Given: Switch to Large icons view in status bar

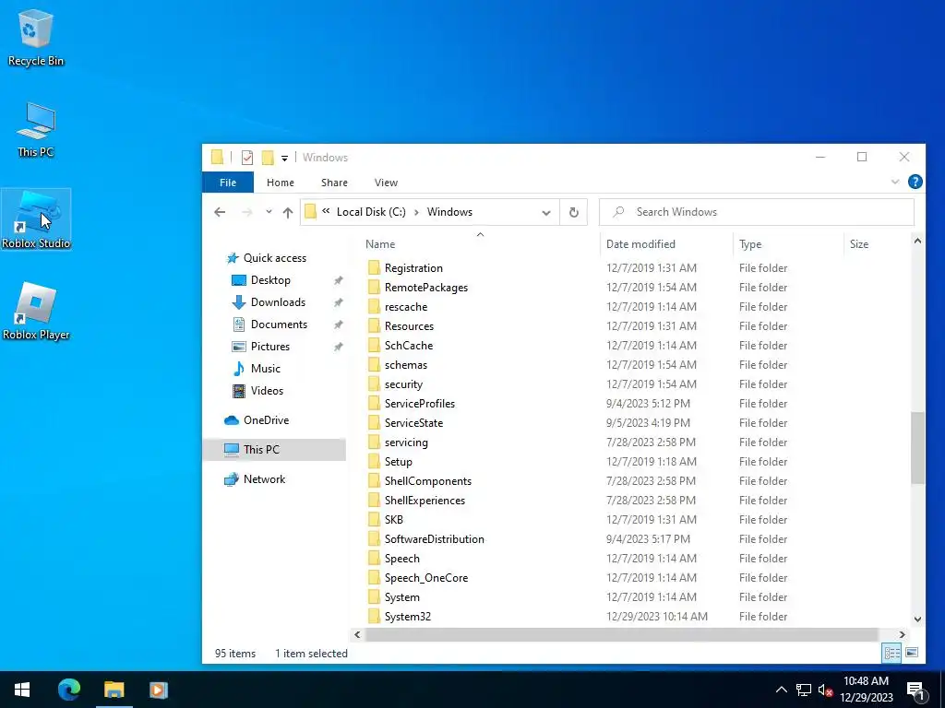Looking at the screenshot, I should [x=912, y=653].
